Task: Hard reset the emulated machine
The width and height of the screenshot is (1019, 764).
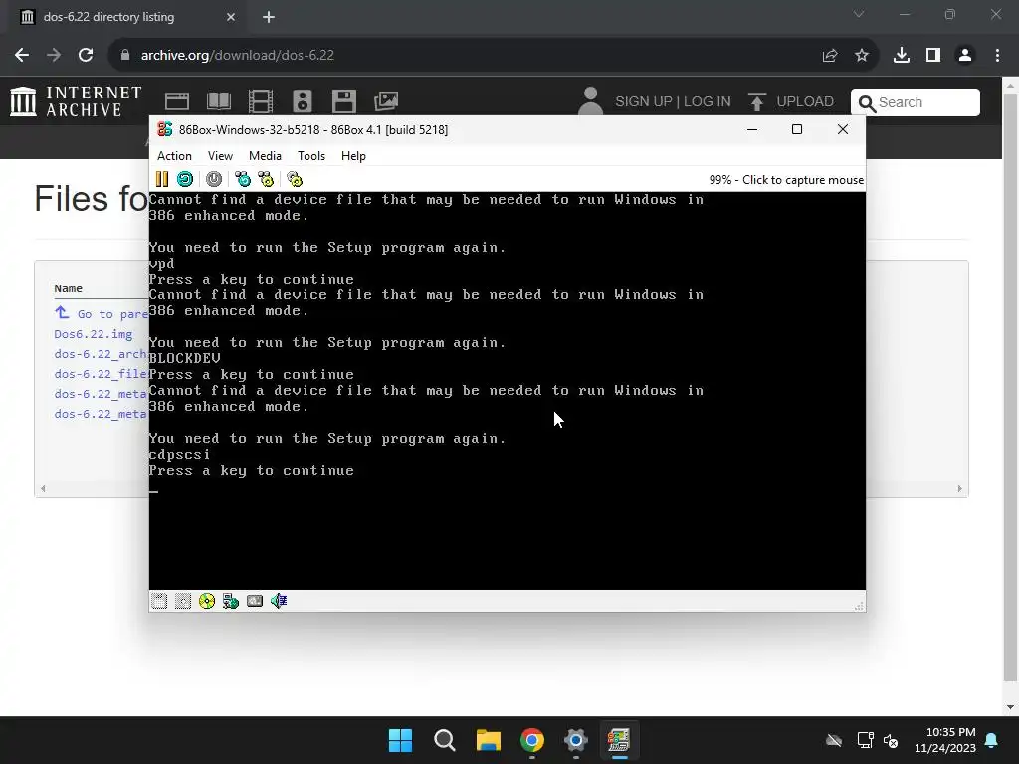Action: point(185,179)
